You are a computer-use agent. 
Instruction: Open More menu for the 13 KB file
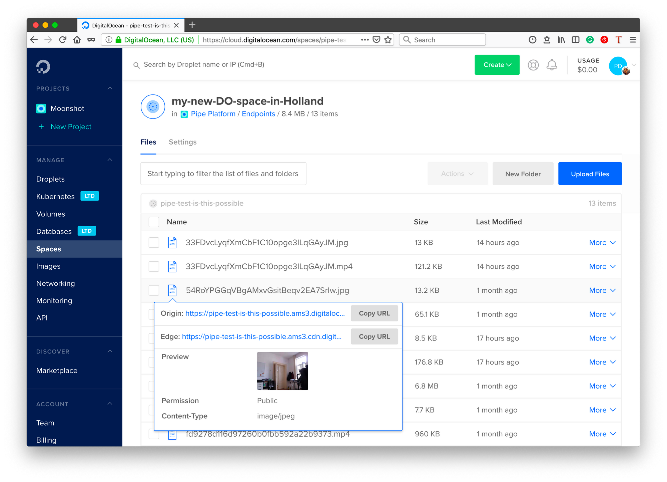(x=602, y=243)
